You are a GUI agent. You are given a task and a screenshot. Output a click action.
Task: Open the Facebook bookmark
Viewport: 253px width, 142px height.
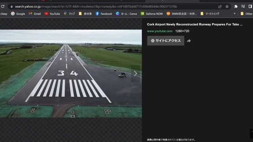point(104,14)
